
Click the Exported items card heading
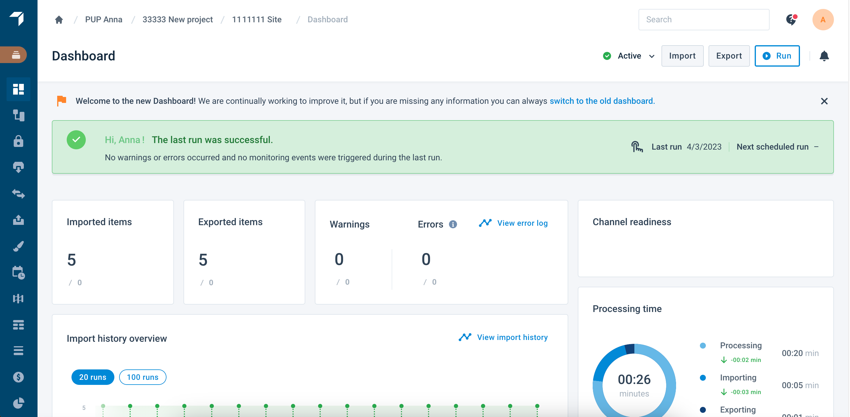click(x=230, y=222)
